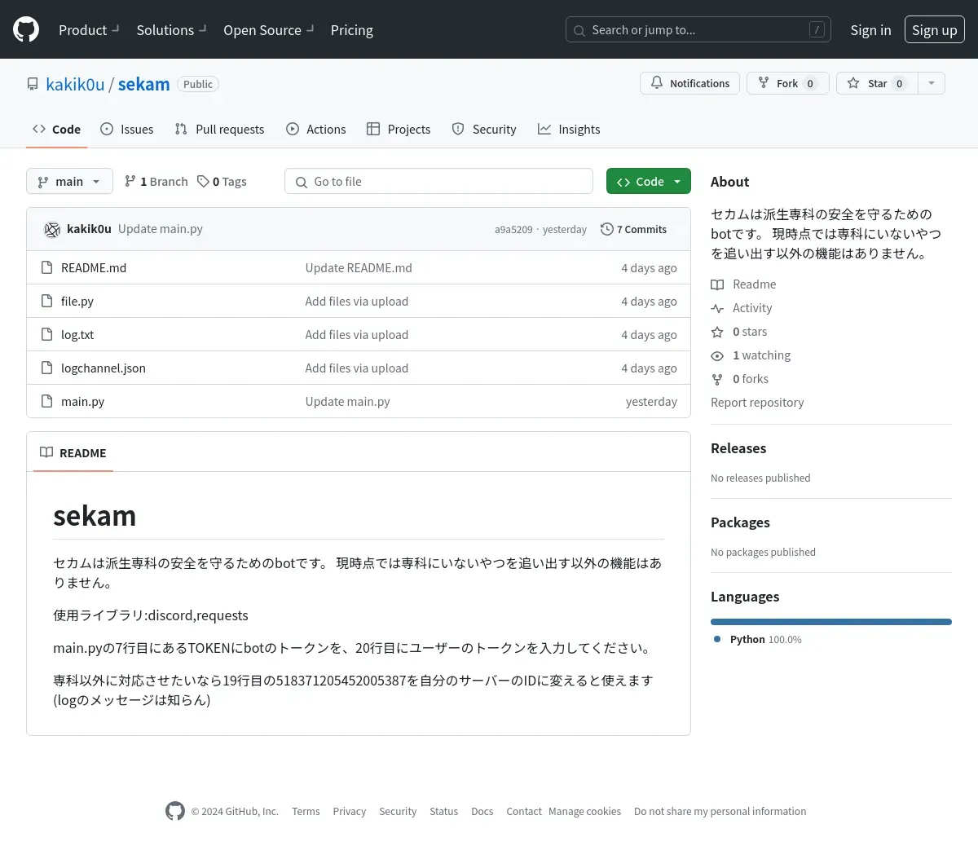Open file.py in the file list
Image resolution: width=978 pixels, height=855 pixels.
[x=77, y=301]
